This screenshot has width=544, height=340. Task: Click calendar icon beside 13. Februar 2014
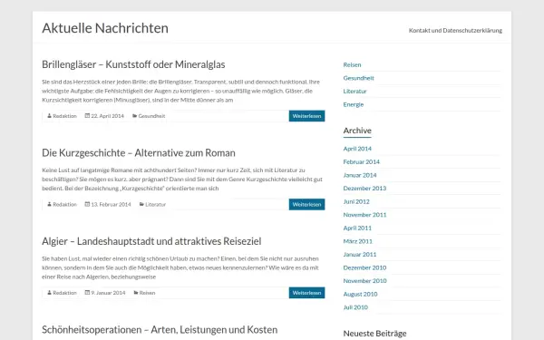click(87, 204)
